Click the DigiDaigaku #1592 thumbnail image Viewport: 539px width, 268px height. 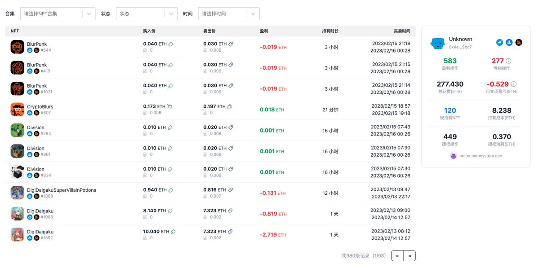[x=18, y=235]
